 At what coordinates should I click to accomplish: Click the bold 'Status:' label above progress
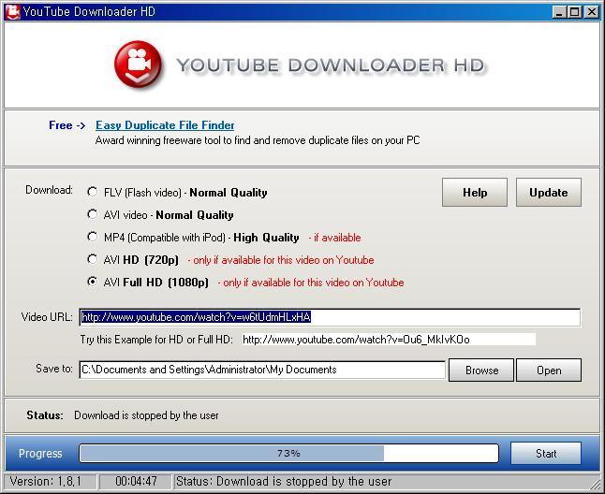(45, 415)
